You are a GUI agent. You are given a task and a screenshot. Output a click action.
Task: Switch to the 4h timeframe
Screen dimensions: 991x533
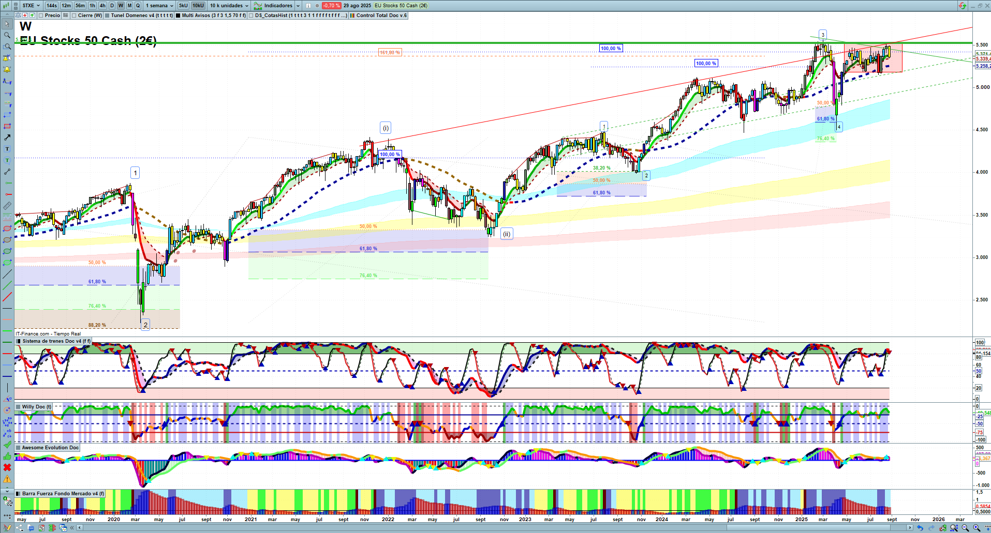tap(102, 6)
